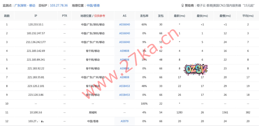Open AS9808 link for 221.183.142.69
This screenshot has height=126, width=259.
(x=124, y=51)
